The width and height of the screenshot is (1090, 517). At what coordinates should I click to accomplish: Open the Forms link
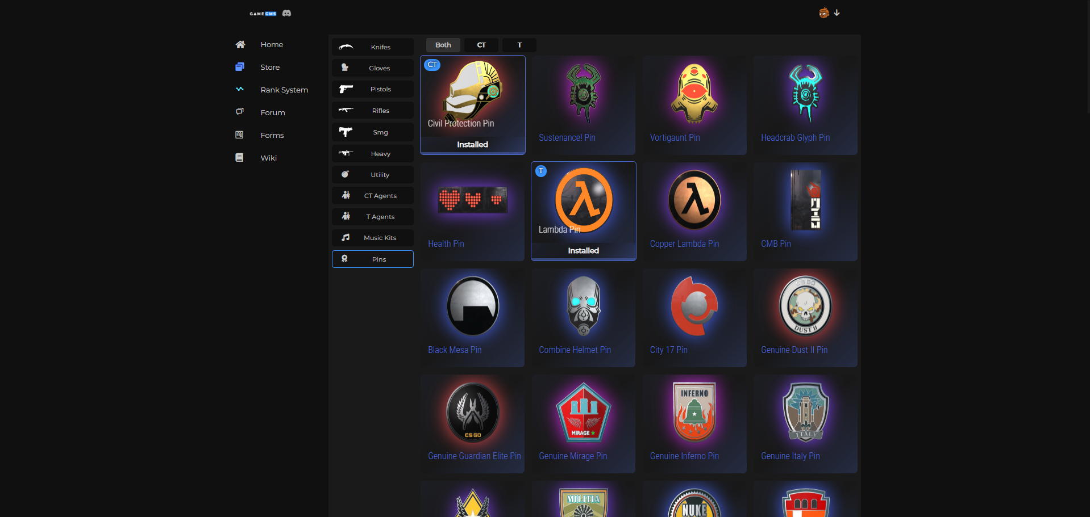272,135
